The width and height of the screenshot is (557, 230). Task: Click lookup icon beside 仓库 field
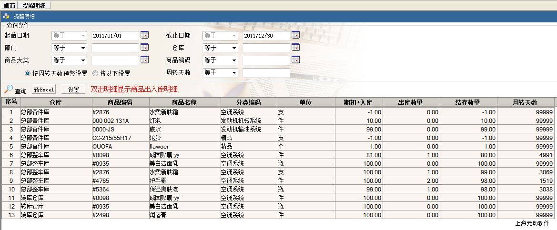295,48
